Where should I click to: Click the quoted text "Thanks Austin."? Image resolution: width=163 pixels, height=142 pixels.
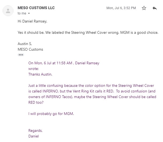click(x=40, y=74)
